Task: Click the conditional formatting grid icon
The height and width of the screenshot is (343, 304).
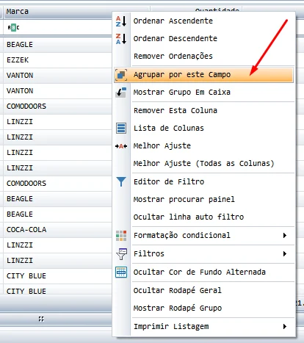Action: pos(121,236)
